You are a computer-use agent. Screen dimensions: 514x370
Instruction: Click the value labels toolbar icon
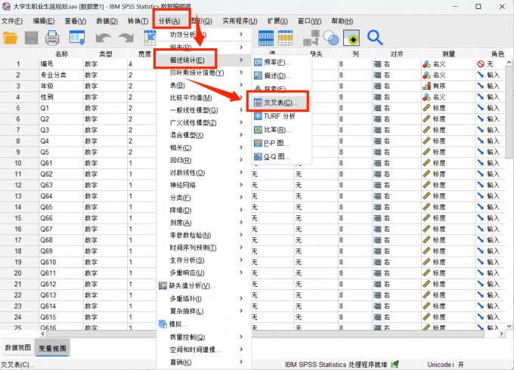[x=311, y=38]
